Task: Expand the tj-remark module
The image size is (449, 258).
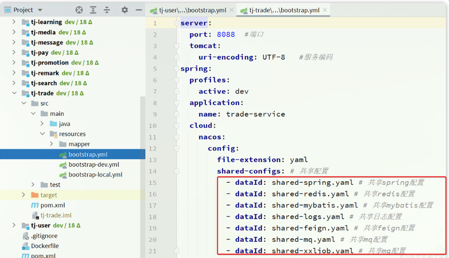Action: pyautogui.click(x=14, y=73)
